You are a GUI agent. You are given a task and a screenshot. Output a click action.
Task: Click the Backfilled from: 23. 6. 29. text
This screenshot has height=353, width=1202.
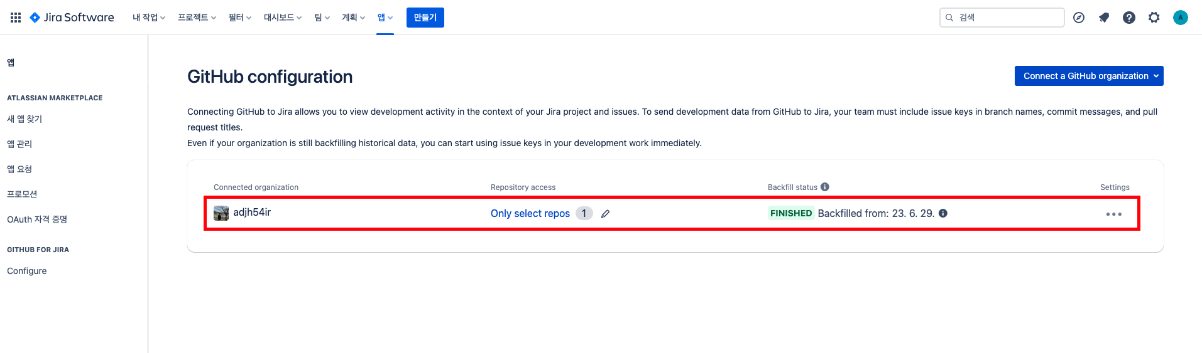[x=876, y=213]
